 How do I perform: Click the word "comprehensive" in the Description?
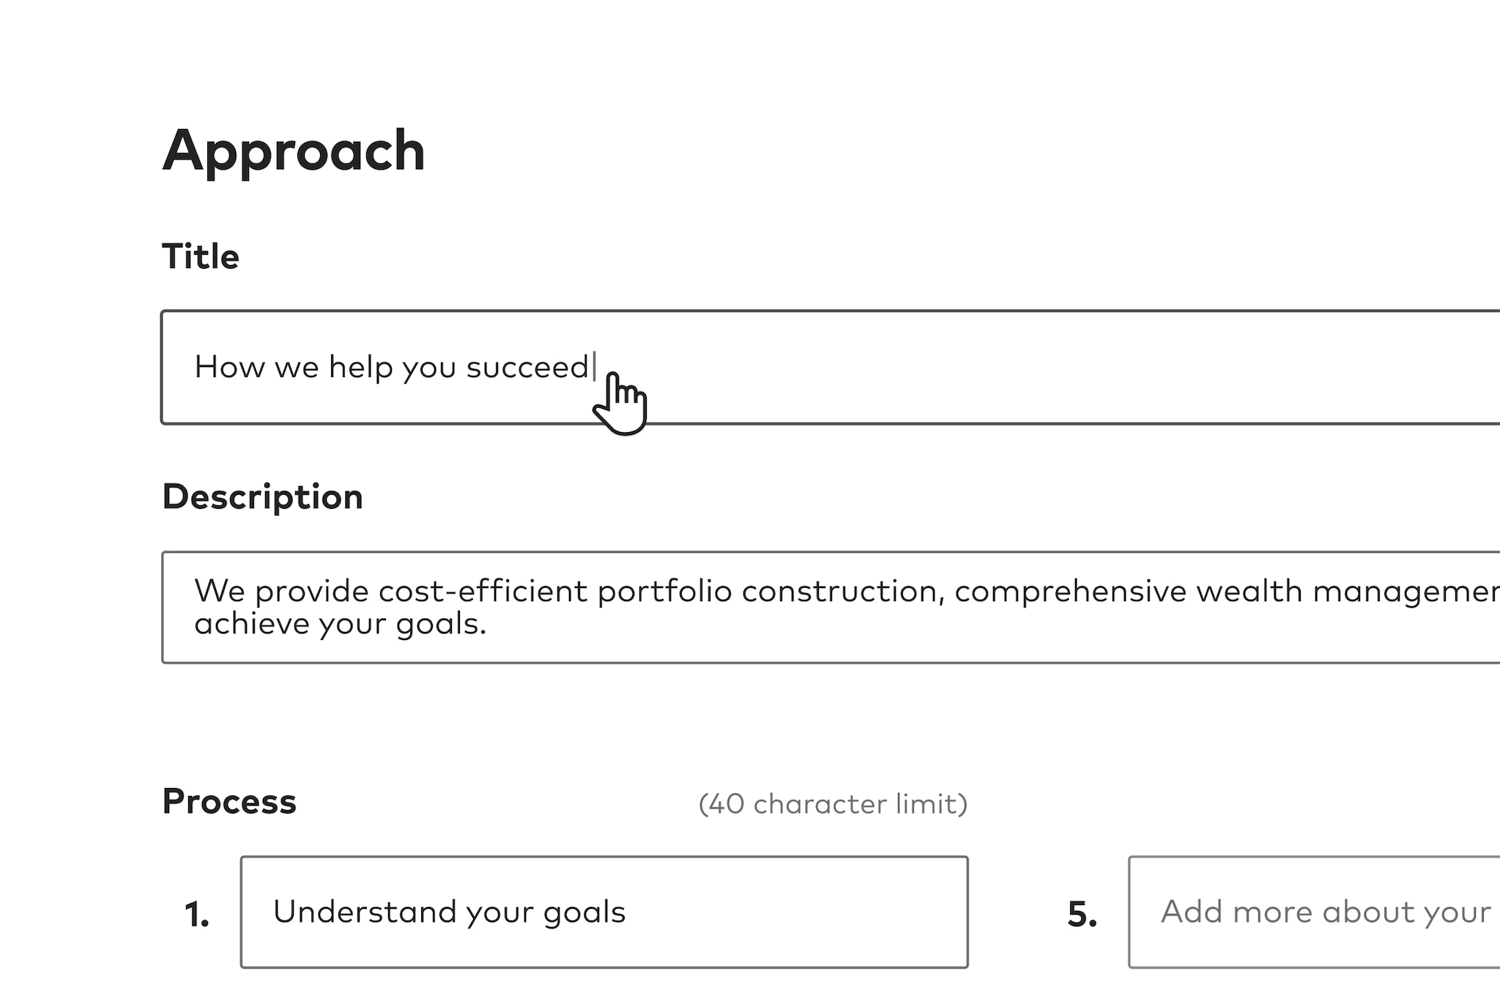pos(1070,592)
